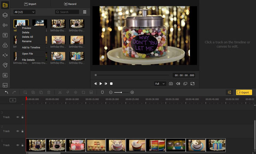Toggle visibility eye of Track 1
The height and width of the screenshot is (154, 256).
(x=17, y=145)
